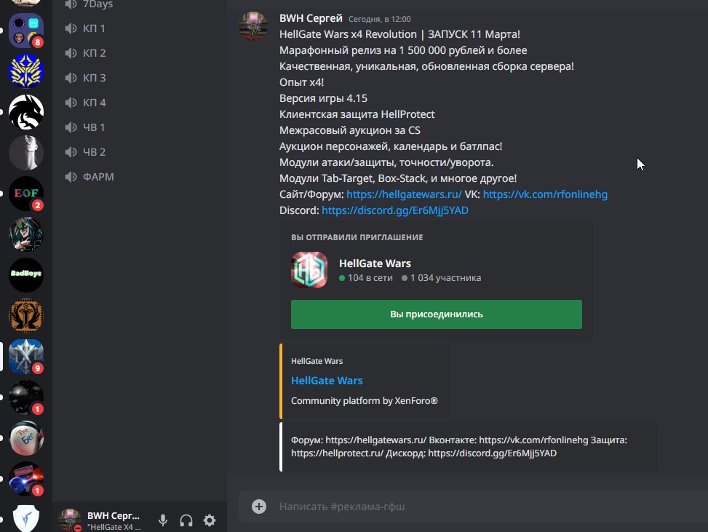Open HellGate Wars embed title link

pyautogui.click(x=327, y=381)
